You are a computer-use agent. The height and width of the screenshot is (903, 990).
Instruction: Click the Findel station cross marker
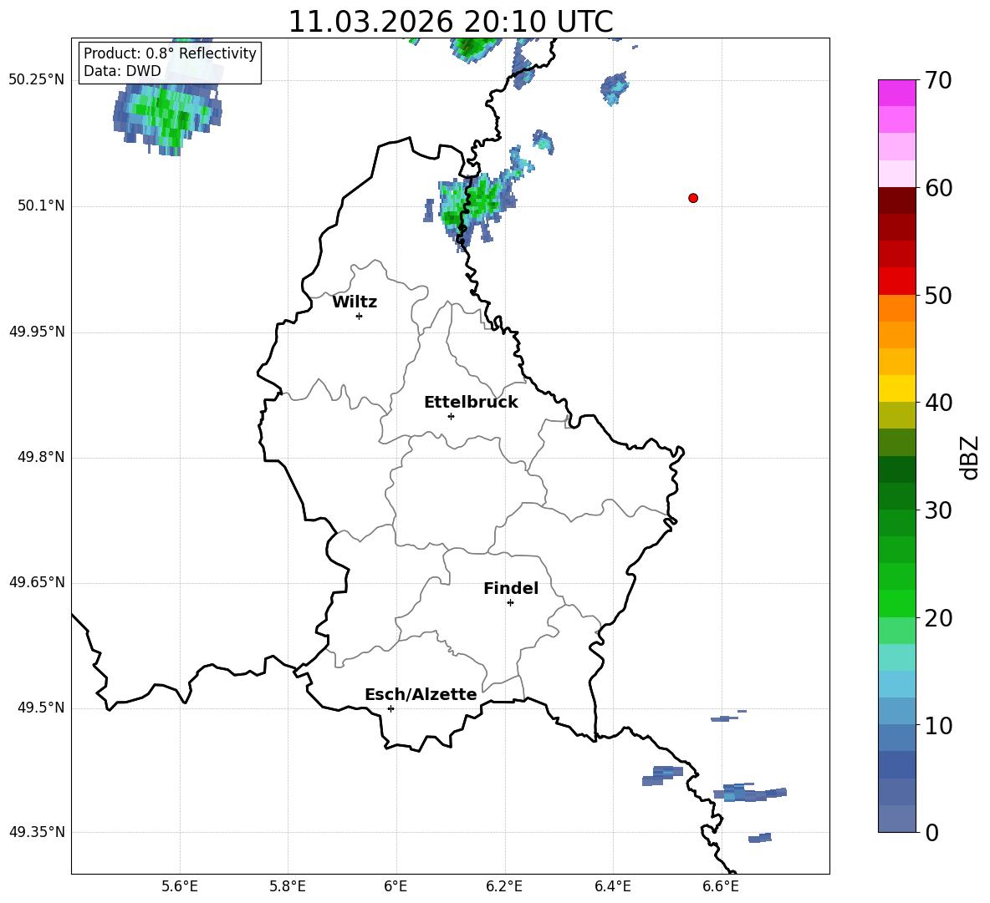510,603
